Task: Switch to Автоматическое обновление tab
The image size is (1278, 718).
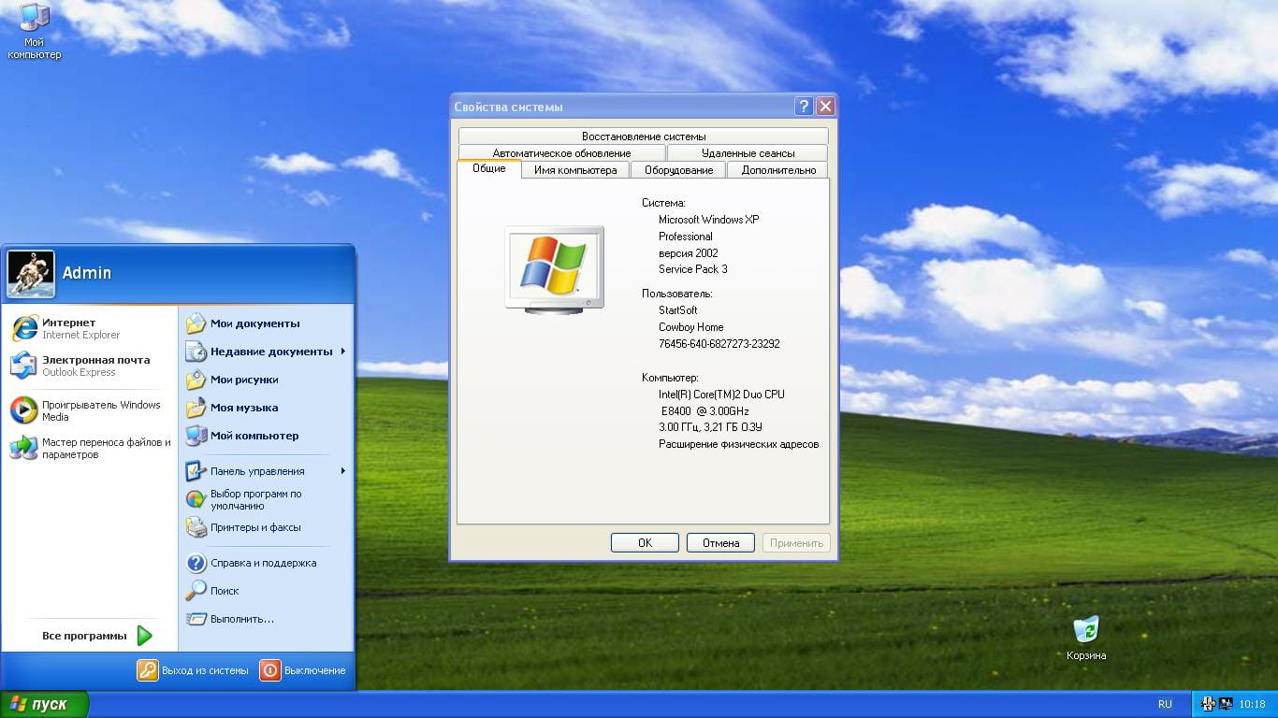Action: (x=562, y=153)
